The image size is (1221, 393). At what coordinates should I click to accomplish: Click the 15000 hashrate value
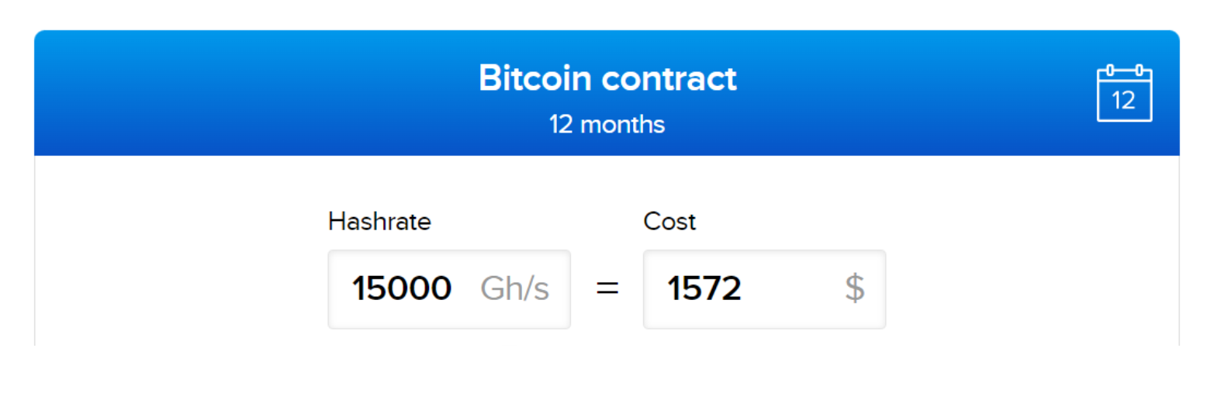click(x=402, y=288)
